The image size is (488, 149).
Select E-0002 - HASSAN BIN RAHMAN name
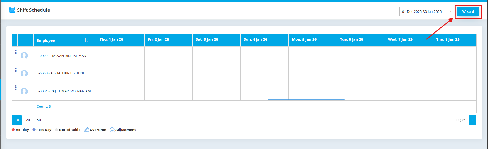tap(61, 56)
